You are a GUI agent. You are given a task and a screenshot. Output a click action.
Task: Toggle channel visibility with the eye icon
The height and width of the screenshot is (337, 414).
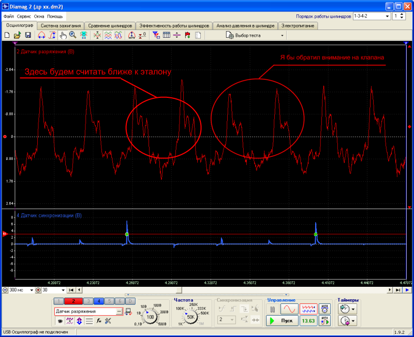(x=60, y=321)
